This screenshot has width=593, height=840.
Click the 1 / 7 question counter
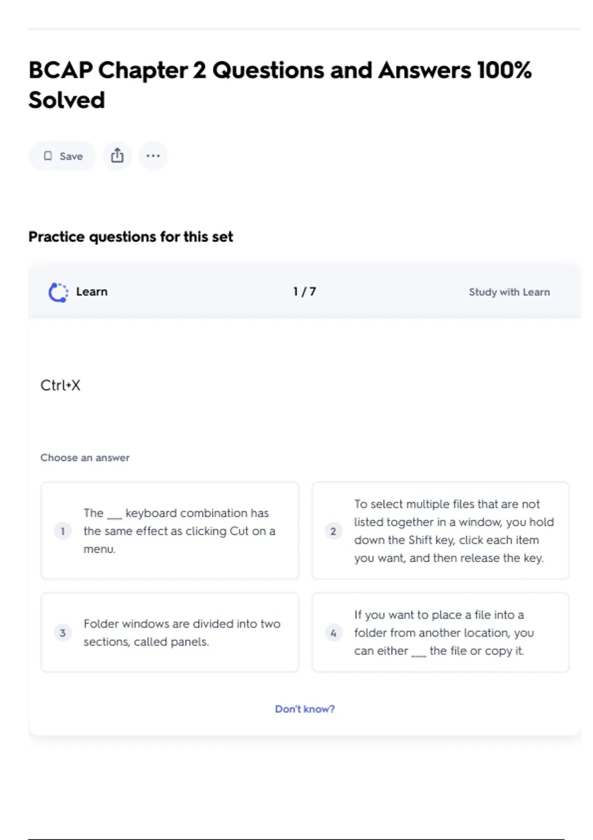[x=304, y=292]
